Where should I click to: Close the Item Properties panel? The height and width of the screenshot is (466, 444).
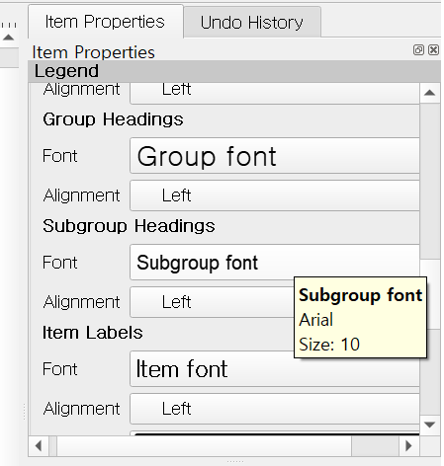coord(433,50)
